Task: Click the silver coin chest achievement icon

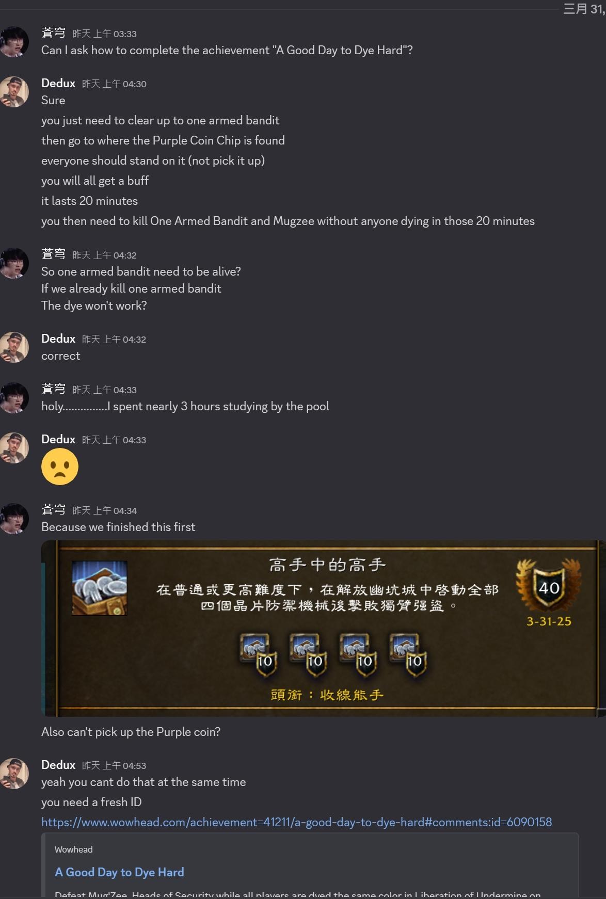Action: [99, 588]
